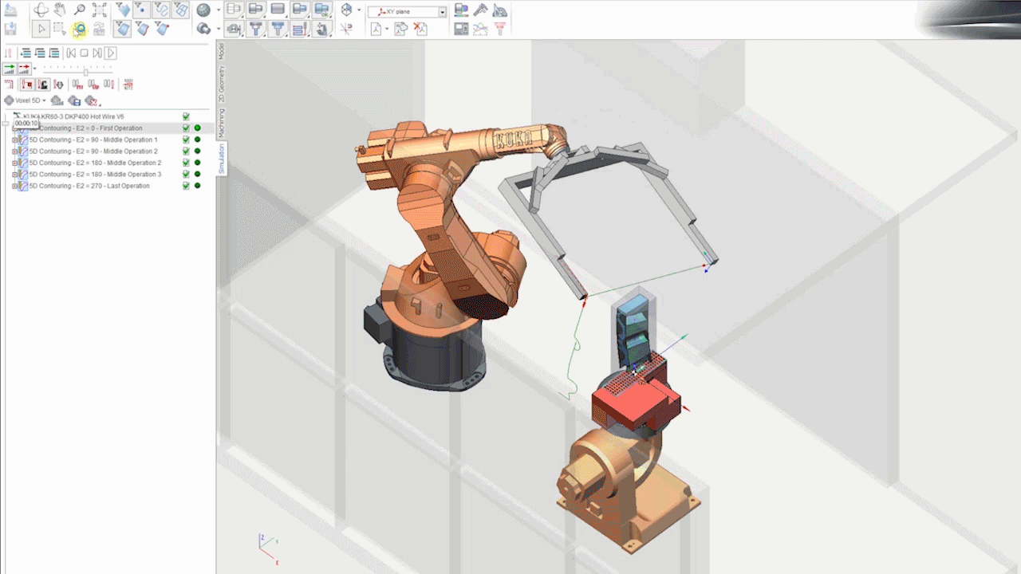Choose the arrow selection tool
Viewport: 1021px width, 574px height.
(x=41, y=29)
